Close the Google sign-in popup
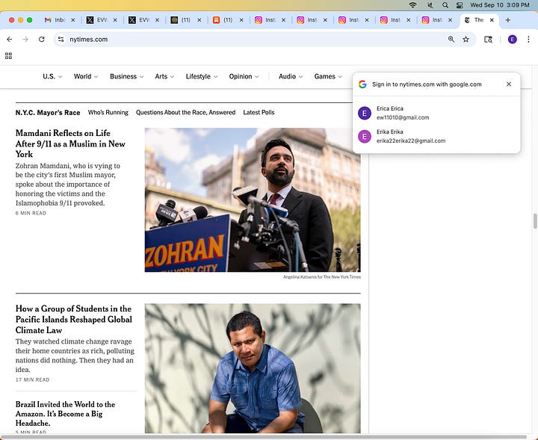This screenshot has width=538, height=440. (509, 84)
